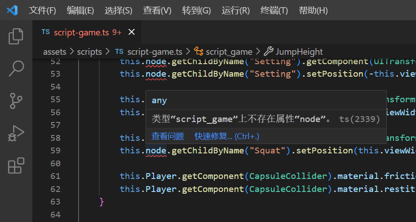Click the 'any' type text in hover popup
The image size is (416, 222).
[x=159, y=100]
